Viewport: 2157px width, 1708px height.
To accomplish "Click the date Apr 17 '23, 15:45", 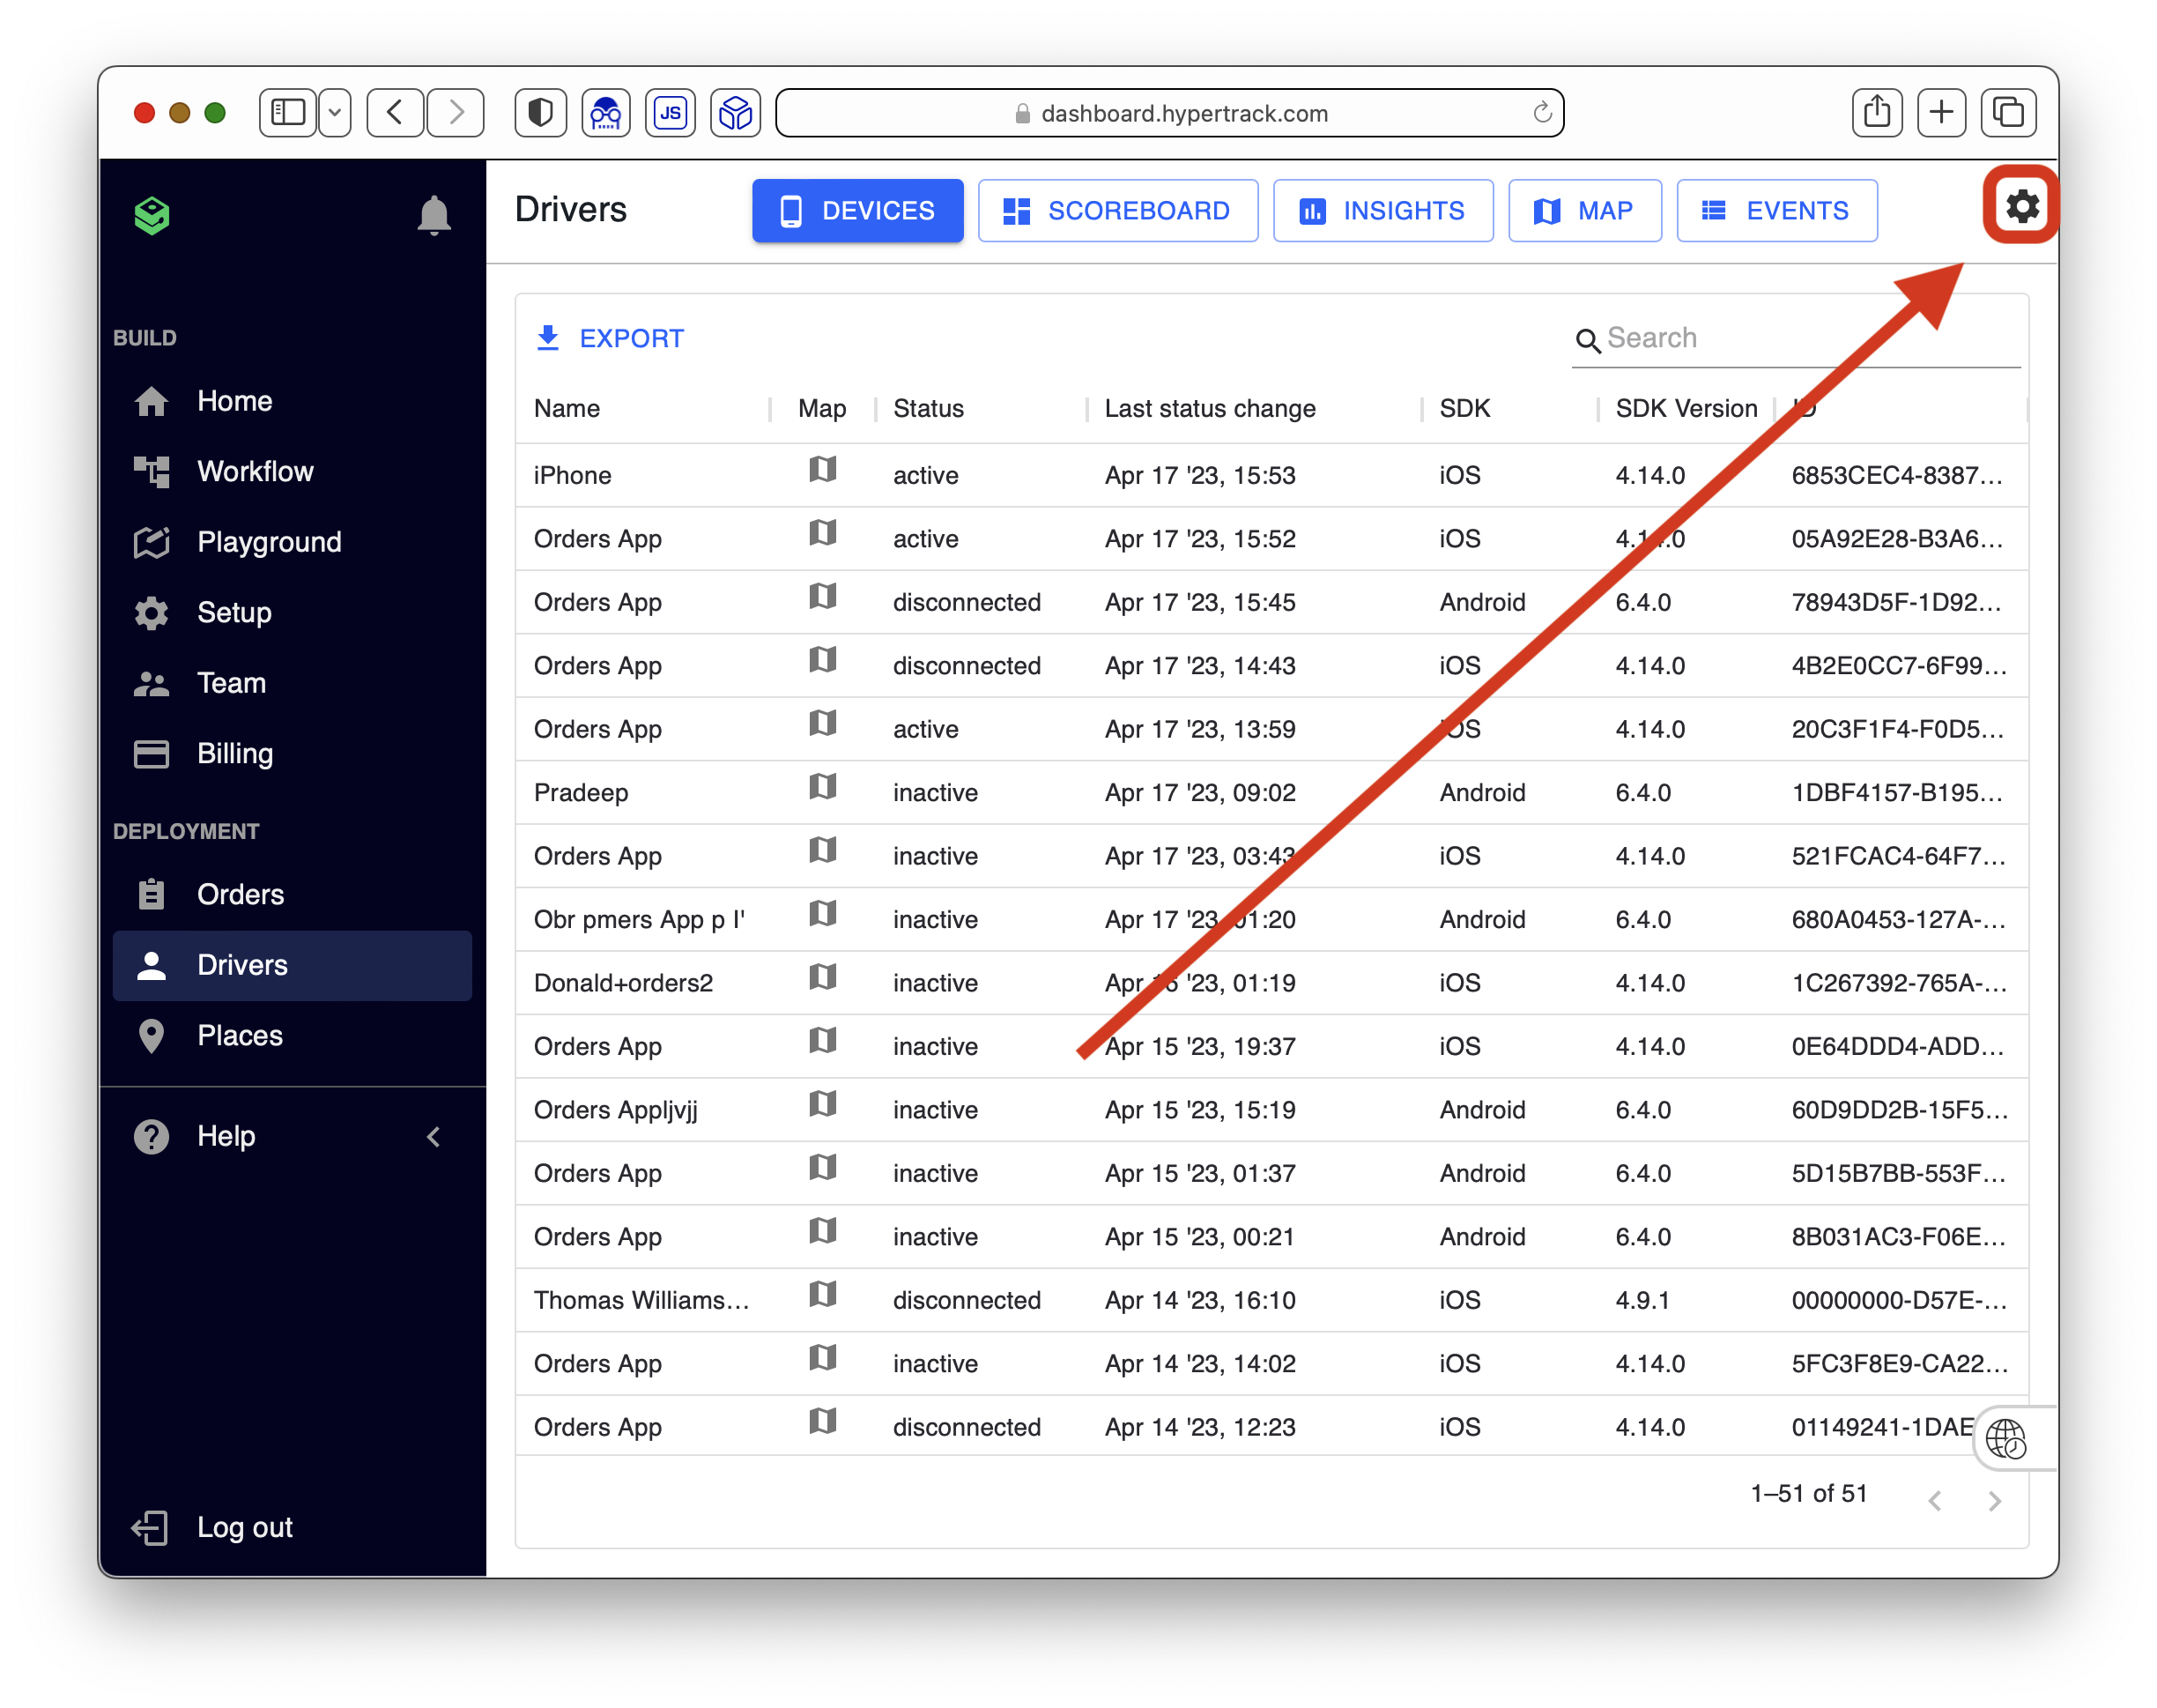I will (x=1199, y=602).
